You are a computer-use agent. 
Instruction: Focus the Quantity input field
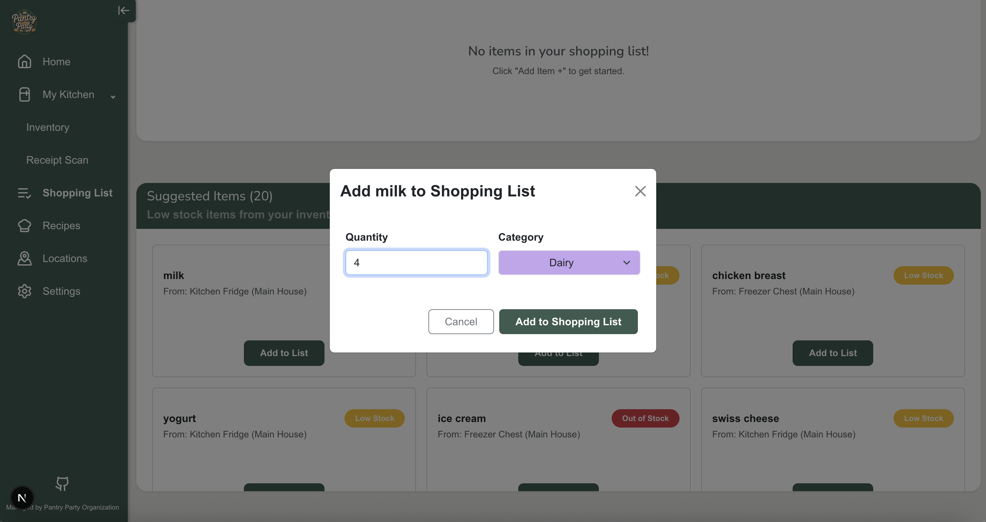click(416, 263)
